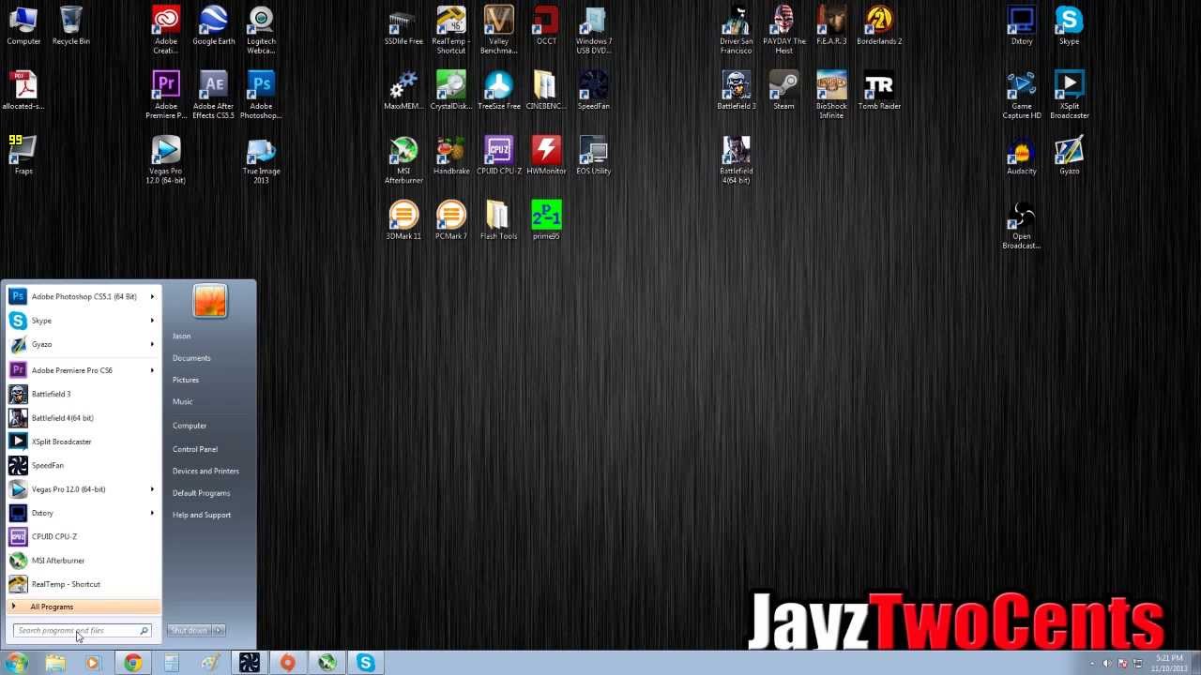Click the user account picture thumbnail
This screenshot has height=675, width=1201.
click(209, 301)
